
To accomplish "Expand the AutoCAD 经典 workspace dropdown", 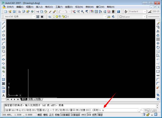I will click(x=34, y=17).
